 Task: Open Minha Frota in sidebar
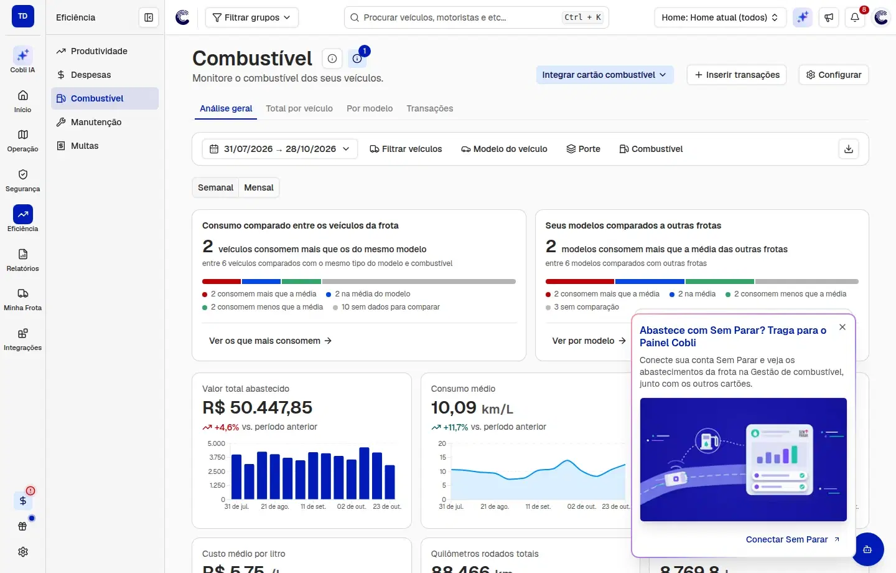[22, 300]
